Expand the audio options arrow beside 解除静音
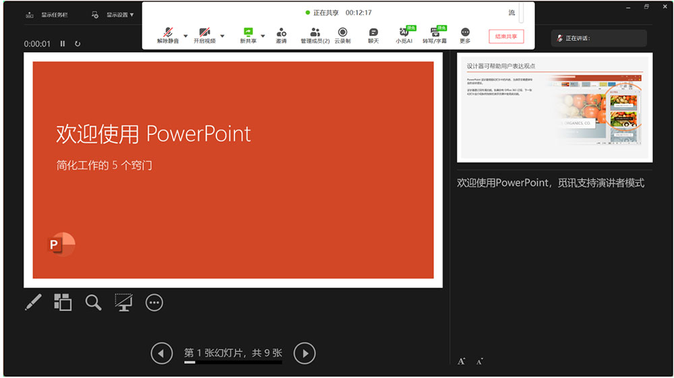This screenshot has width=674, height=378. pos(186,36)
